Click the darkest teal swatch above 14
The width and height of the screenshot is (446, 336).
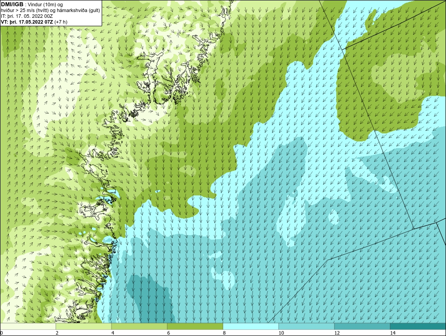click(418, 326)
